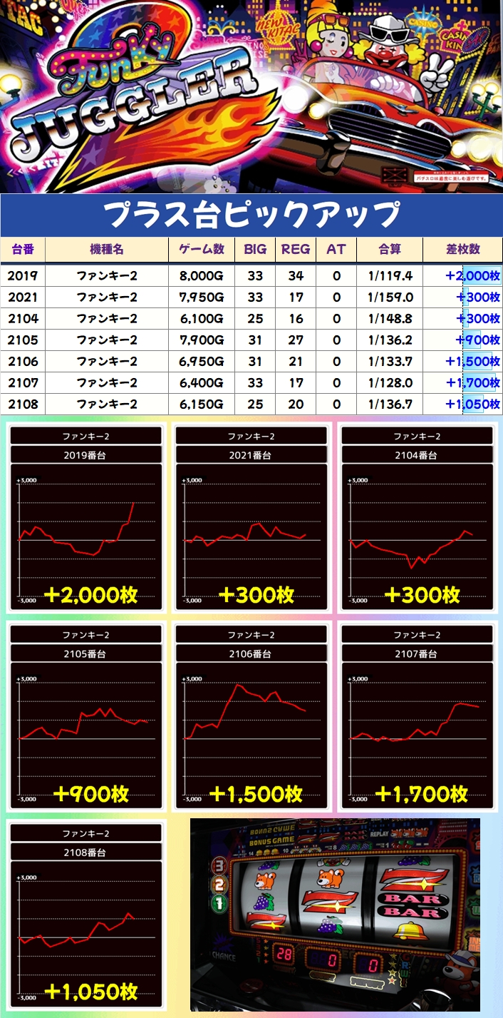Image resolution: width=503 pixels, height=1018 pixels.
Task: Click the number 1 lamp on slot machine
Action: coord(219,902)
